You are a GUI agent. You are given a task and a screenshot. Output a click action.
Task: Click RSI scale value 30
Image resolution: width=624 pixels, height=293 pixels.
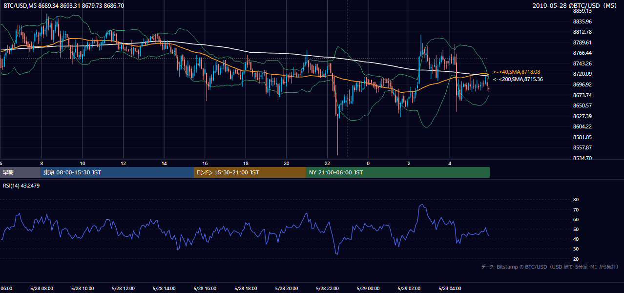[x=576, y=249]
